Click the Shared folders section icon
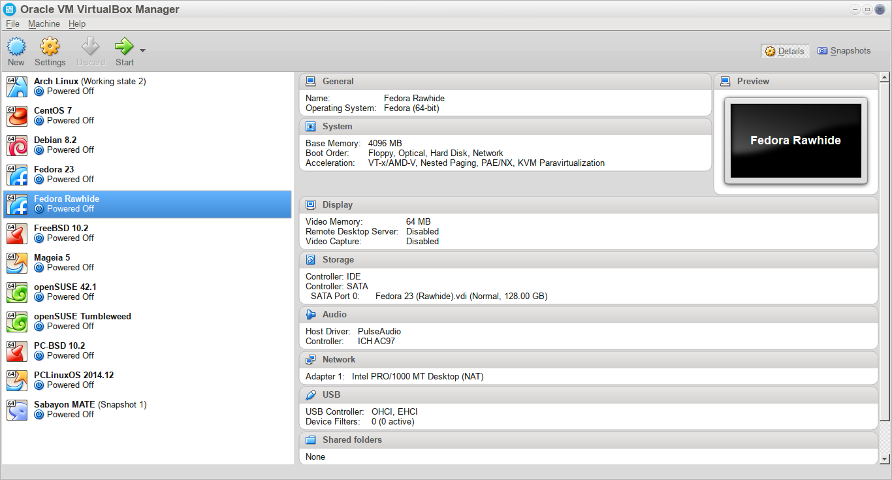 [311, 440]
